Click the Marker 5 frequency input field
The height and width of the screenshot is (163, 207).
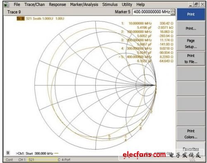click(152, 12)
